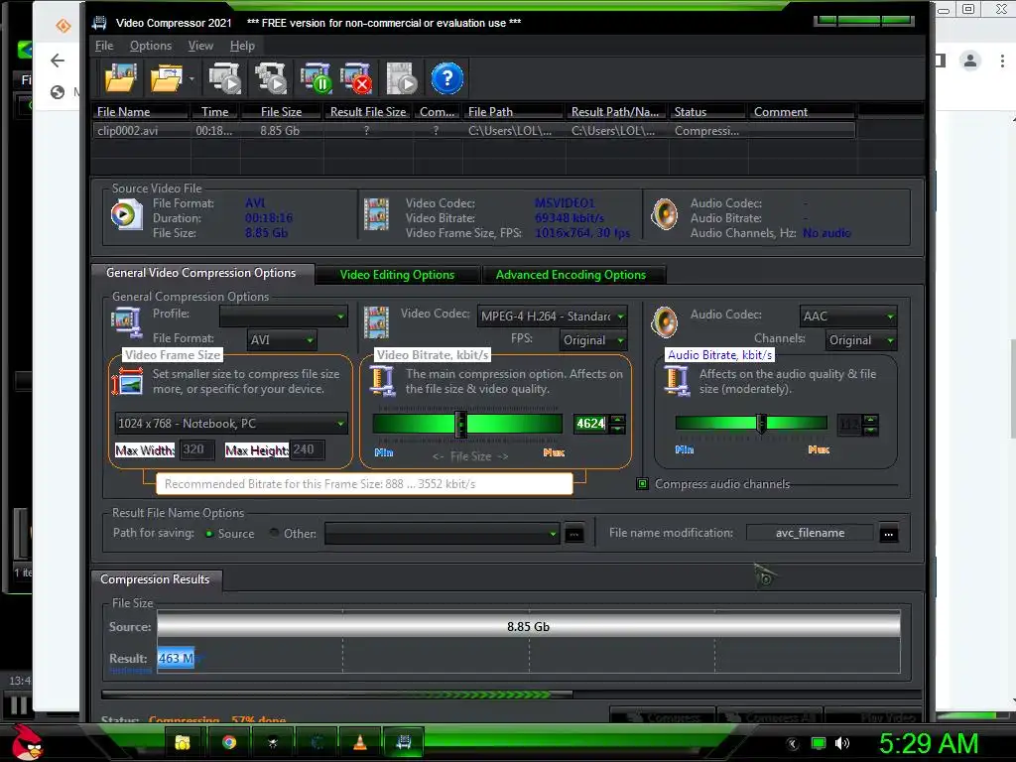Image resolution: width=1016 pixels, height=762 pixels.
Task: Click the profile monitor icon in compression options
Action: [126, 322]
